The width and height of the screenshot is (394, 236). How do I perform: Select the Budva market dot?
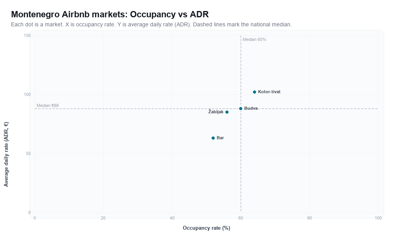click(241, 109)
